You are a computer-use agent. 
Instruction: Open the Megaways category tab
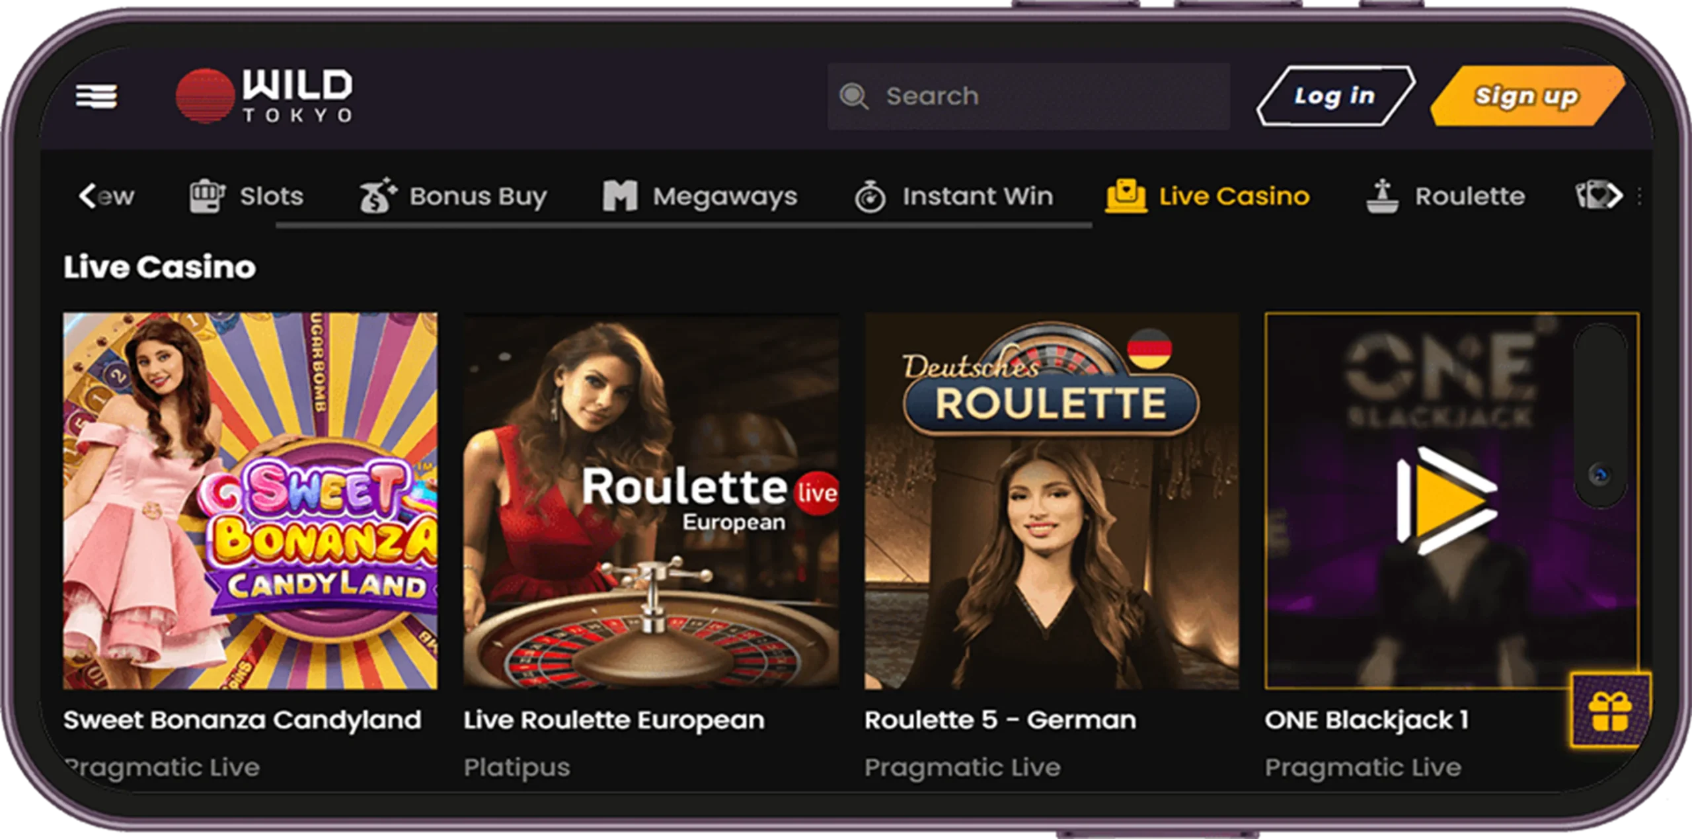pyautogui.click(x=700, y=196)
